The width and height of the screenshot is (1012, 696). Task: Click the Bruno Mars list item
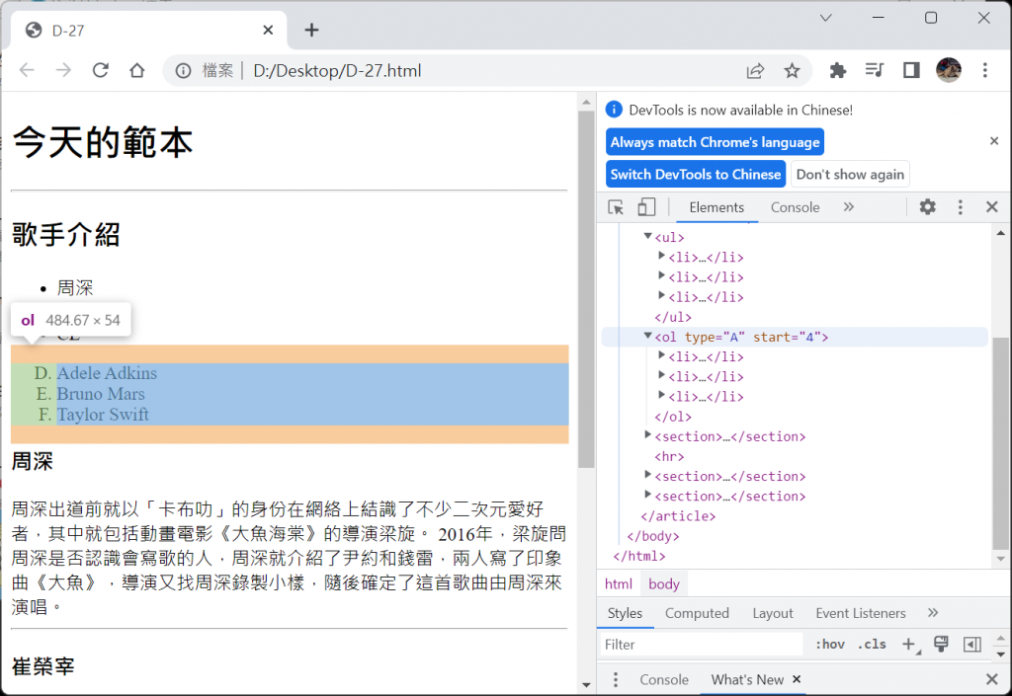click(x=101, y=394)
